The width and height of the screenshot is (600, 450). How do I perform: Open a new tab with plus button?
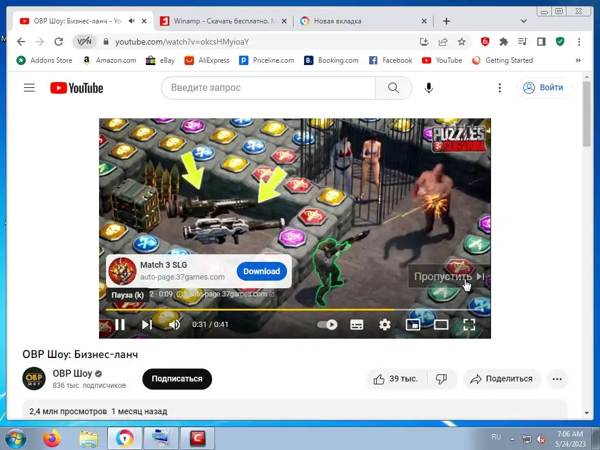[x=446, y=21]
